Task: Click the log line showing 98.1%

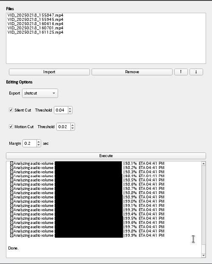Action: pos(87,164)
